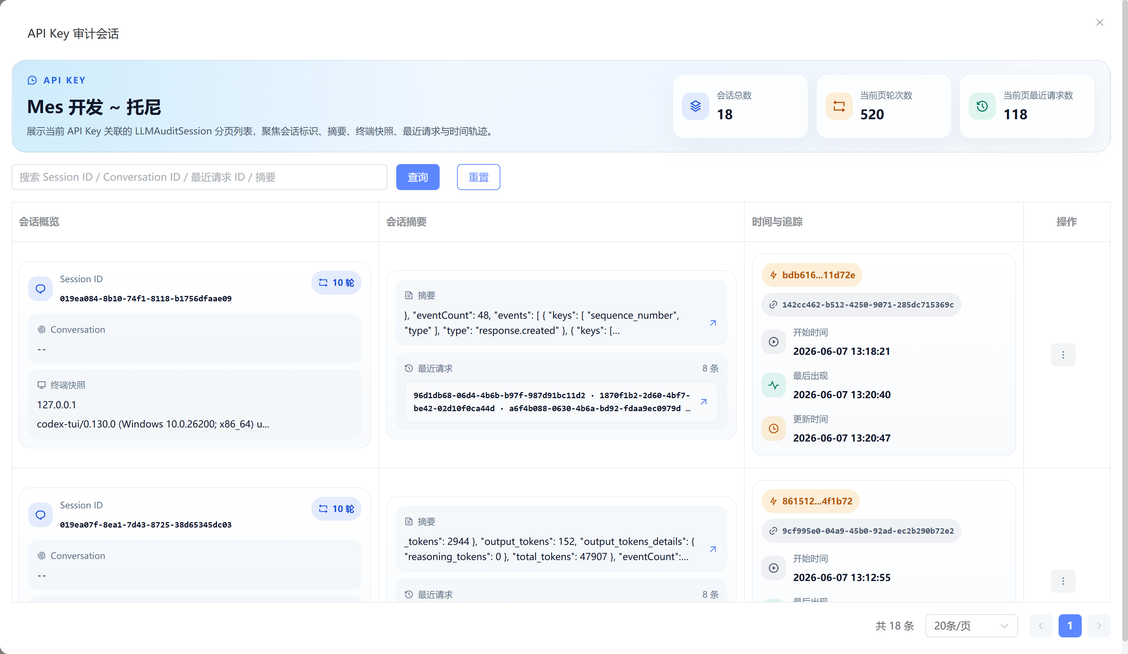Go to the previous page
The width and height of the screenshot is (1128, 654).
point(1041,626)
